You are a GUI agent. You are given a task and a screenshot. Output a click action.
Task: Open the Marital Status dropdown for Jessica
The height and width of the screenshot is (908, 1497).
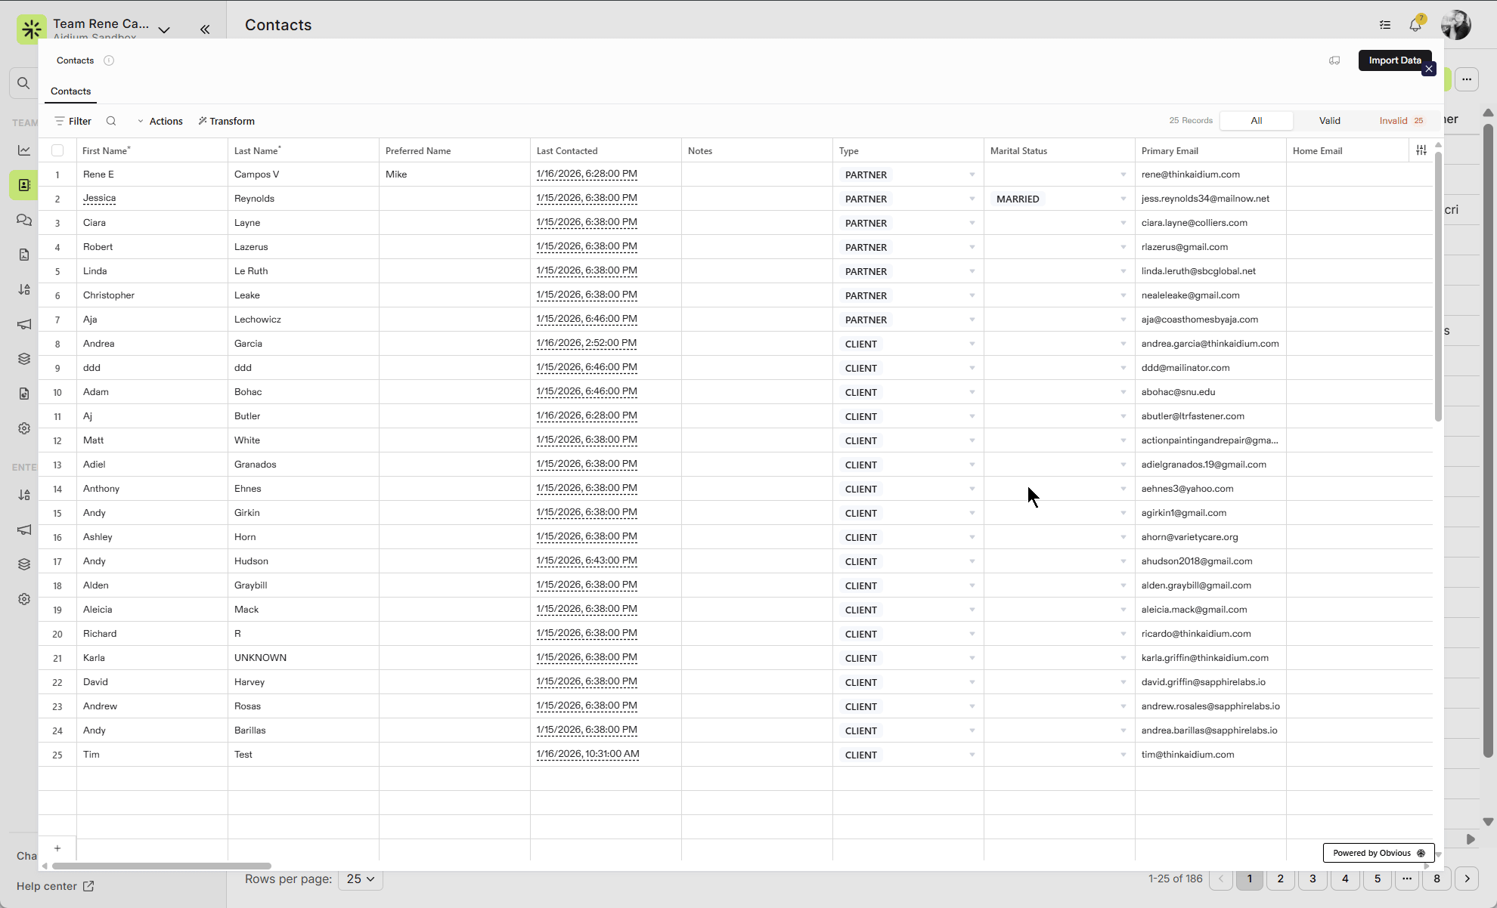pyautogui.click(x=1124, y=199)
